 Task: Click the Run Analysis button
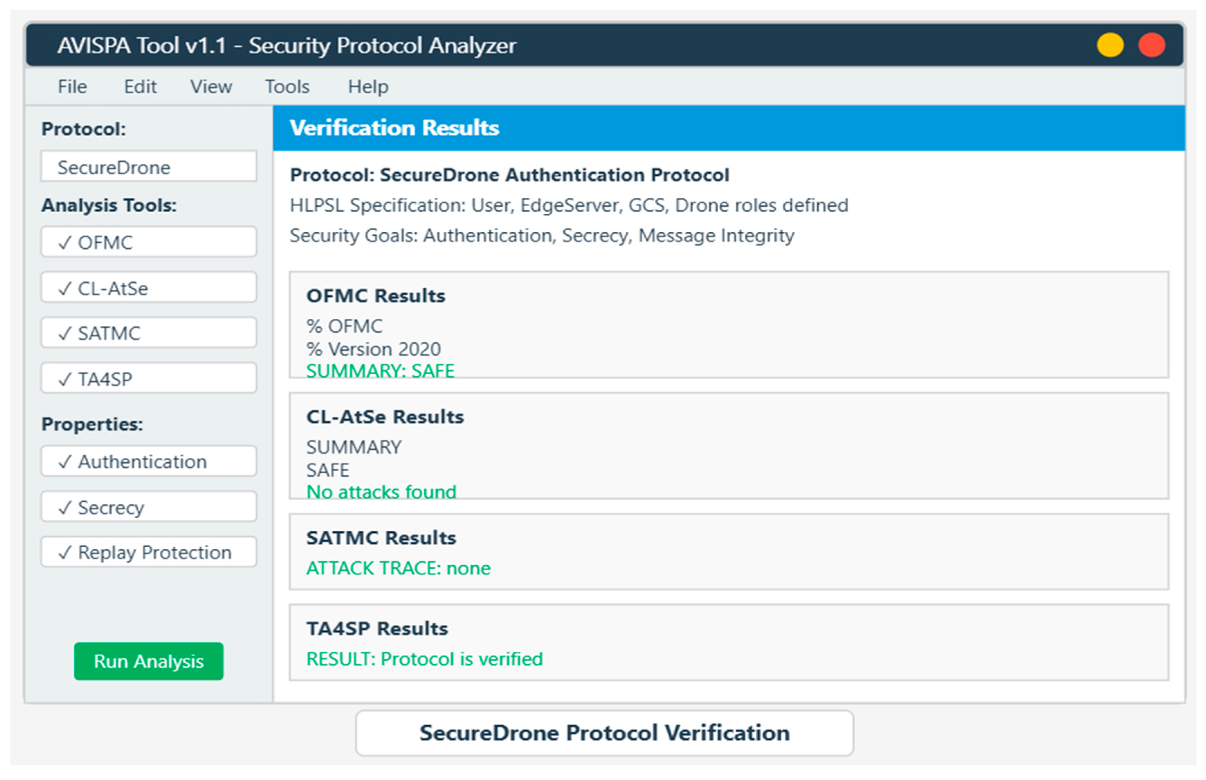tap(148, 661)
